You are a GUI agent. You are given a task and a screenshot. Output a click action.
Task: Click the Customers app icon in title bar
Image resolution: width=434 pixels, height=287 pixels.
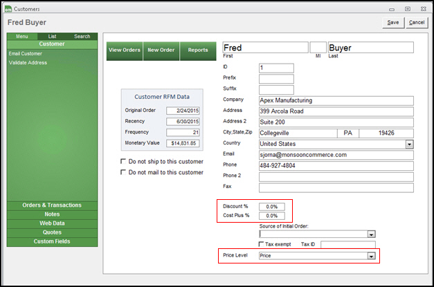[8, 8]
